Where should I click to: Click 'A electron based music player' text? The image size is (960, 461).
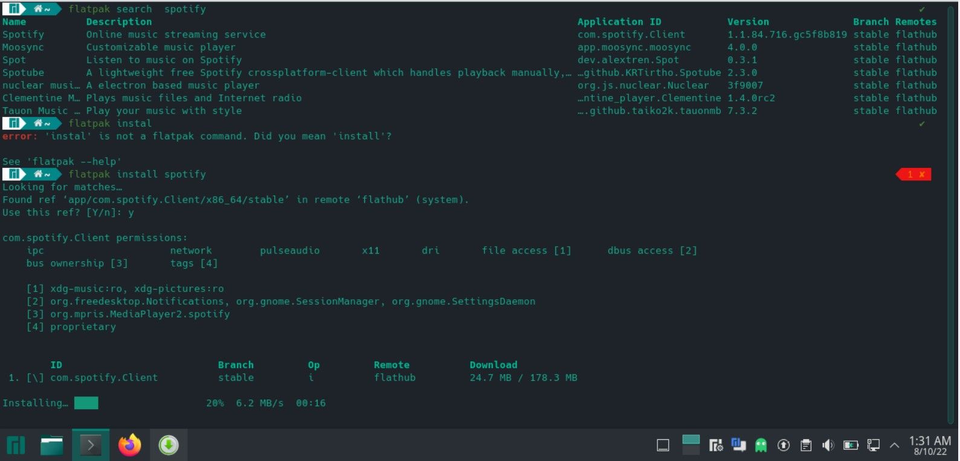pyautogui.click(x=173, y=85)
